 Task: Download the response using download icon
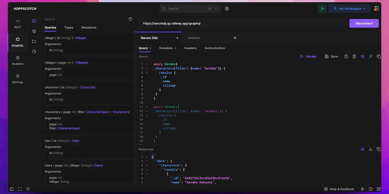click(x=370, y=149)
